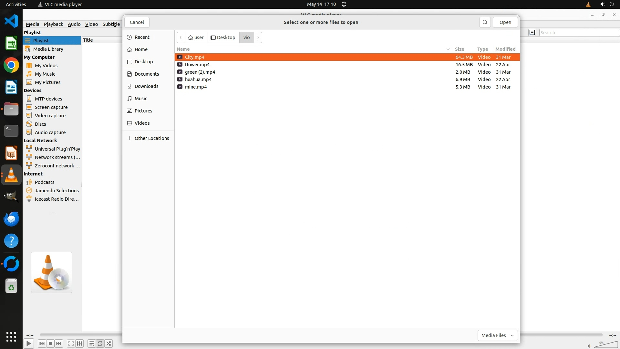The image size is (620, 349).
Task: Click the Stop playback button
Action: pyautogui.click(x=50, y=344)
